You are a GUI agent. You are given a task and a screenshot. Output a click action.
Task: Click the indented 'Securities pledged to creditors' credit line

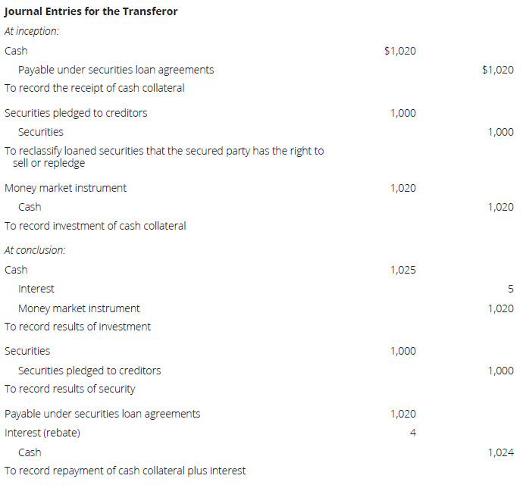tap(89, 371)
